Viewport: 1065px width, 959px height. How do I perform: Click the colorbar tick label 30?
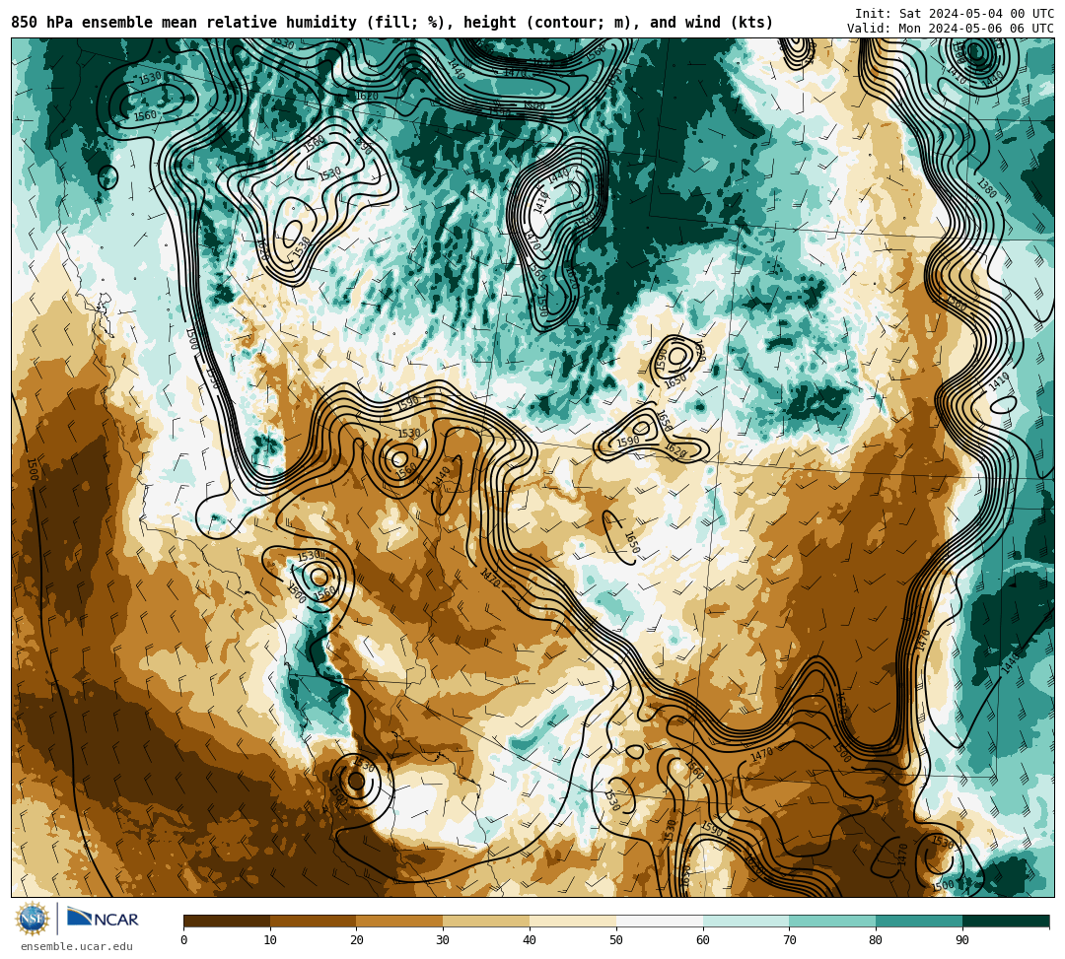point(444,940)
